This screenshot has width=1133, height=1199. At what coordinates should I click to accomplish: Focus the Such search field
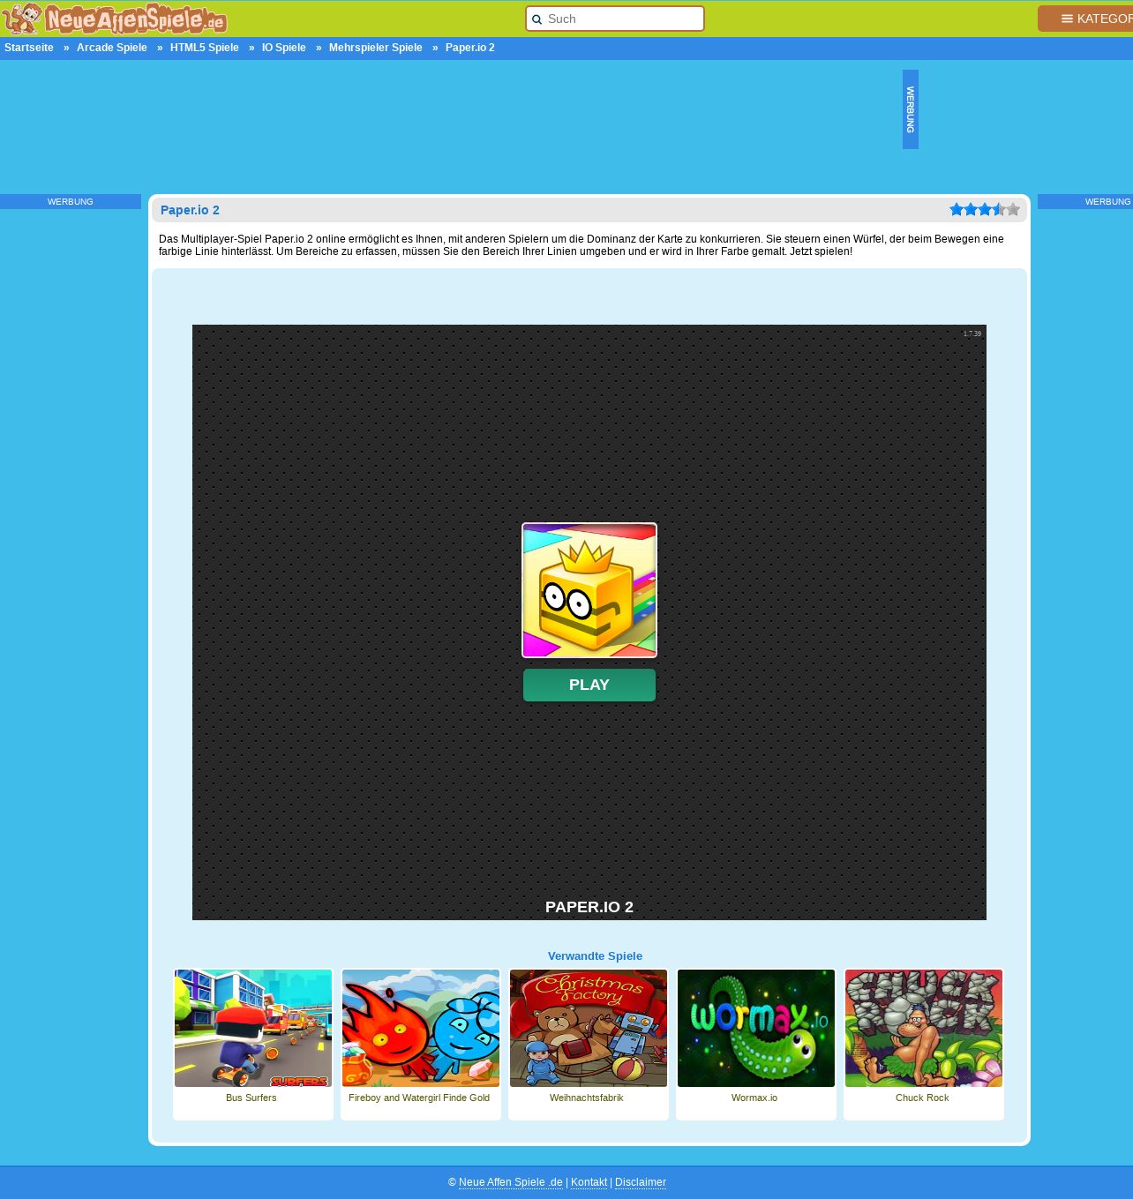tap(615, 19)
